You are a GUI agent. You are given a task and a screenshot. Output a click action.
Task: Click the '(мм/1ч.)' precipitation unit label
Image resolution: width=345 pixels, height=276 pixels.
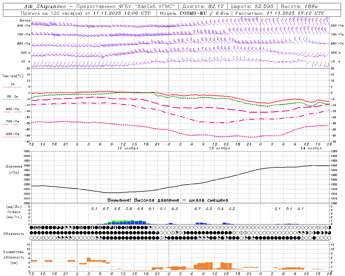coord(14,217)
